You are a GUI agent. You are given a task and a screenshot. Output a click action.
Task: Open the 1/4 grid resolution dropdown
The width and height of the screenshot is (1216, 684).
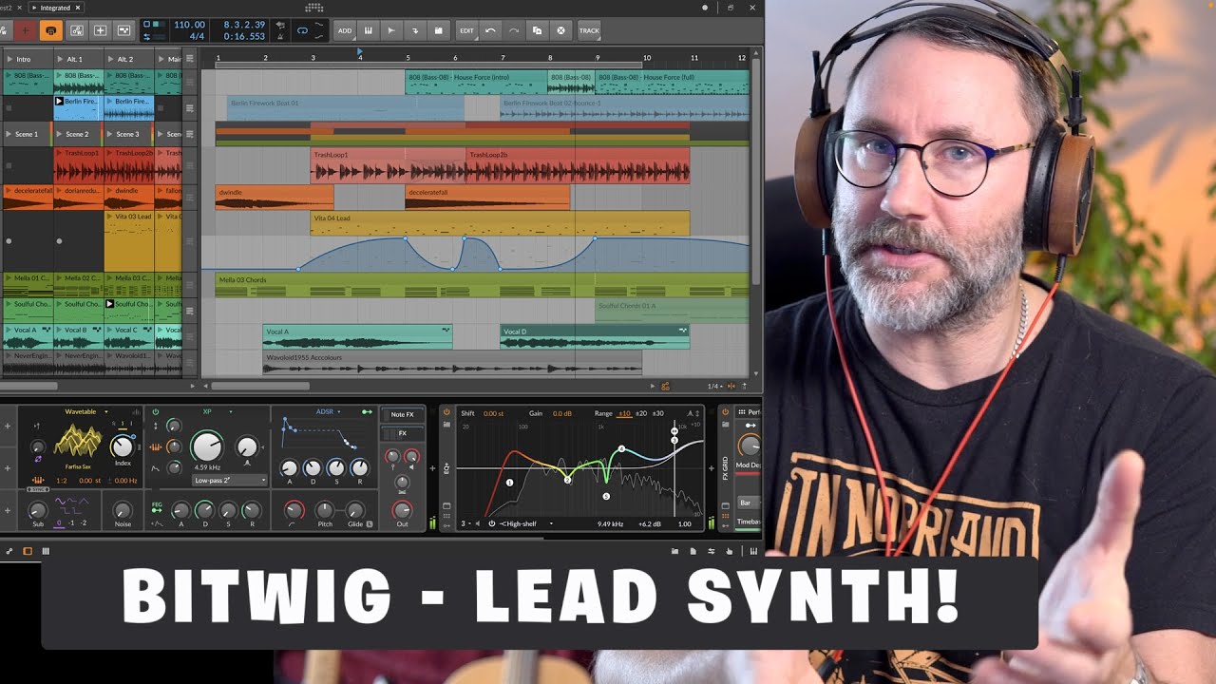point(717,386)
